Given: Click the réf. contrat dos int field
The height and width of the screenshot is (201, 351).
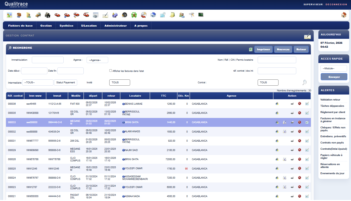Looking at the screenshot, I should pos(277,71).
